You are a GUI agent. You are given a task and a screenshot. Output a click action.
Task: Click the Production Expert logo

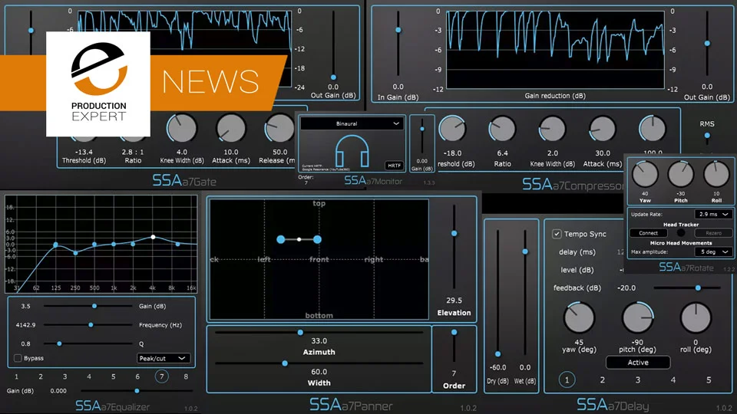pos(98,84)
